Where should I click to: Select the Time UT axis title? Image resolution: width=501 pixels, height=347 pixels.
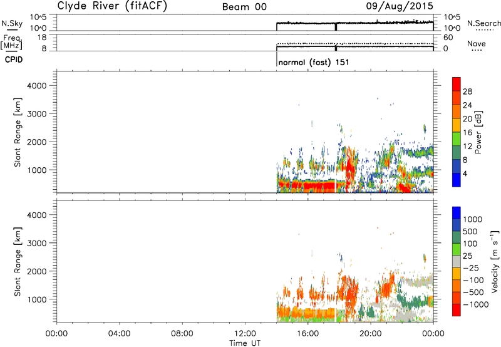coord(245,343)
